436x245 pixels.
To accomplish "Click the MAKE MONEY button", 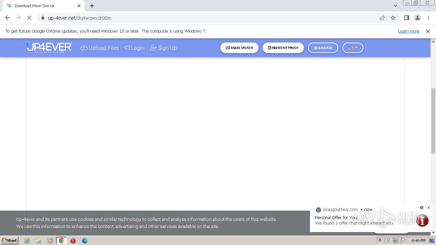I will click(239, 48).
